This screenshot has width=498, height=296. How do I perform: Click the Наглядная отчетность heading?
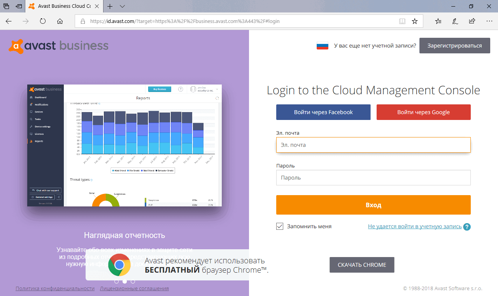click(124, 236)
